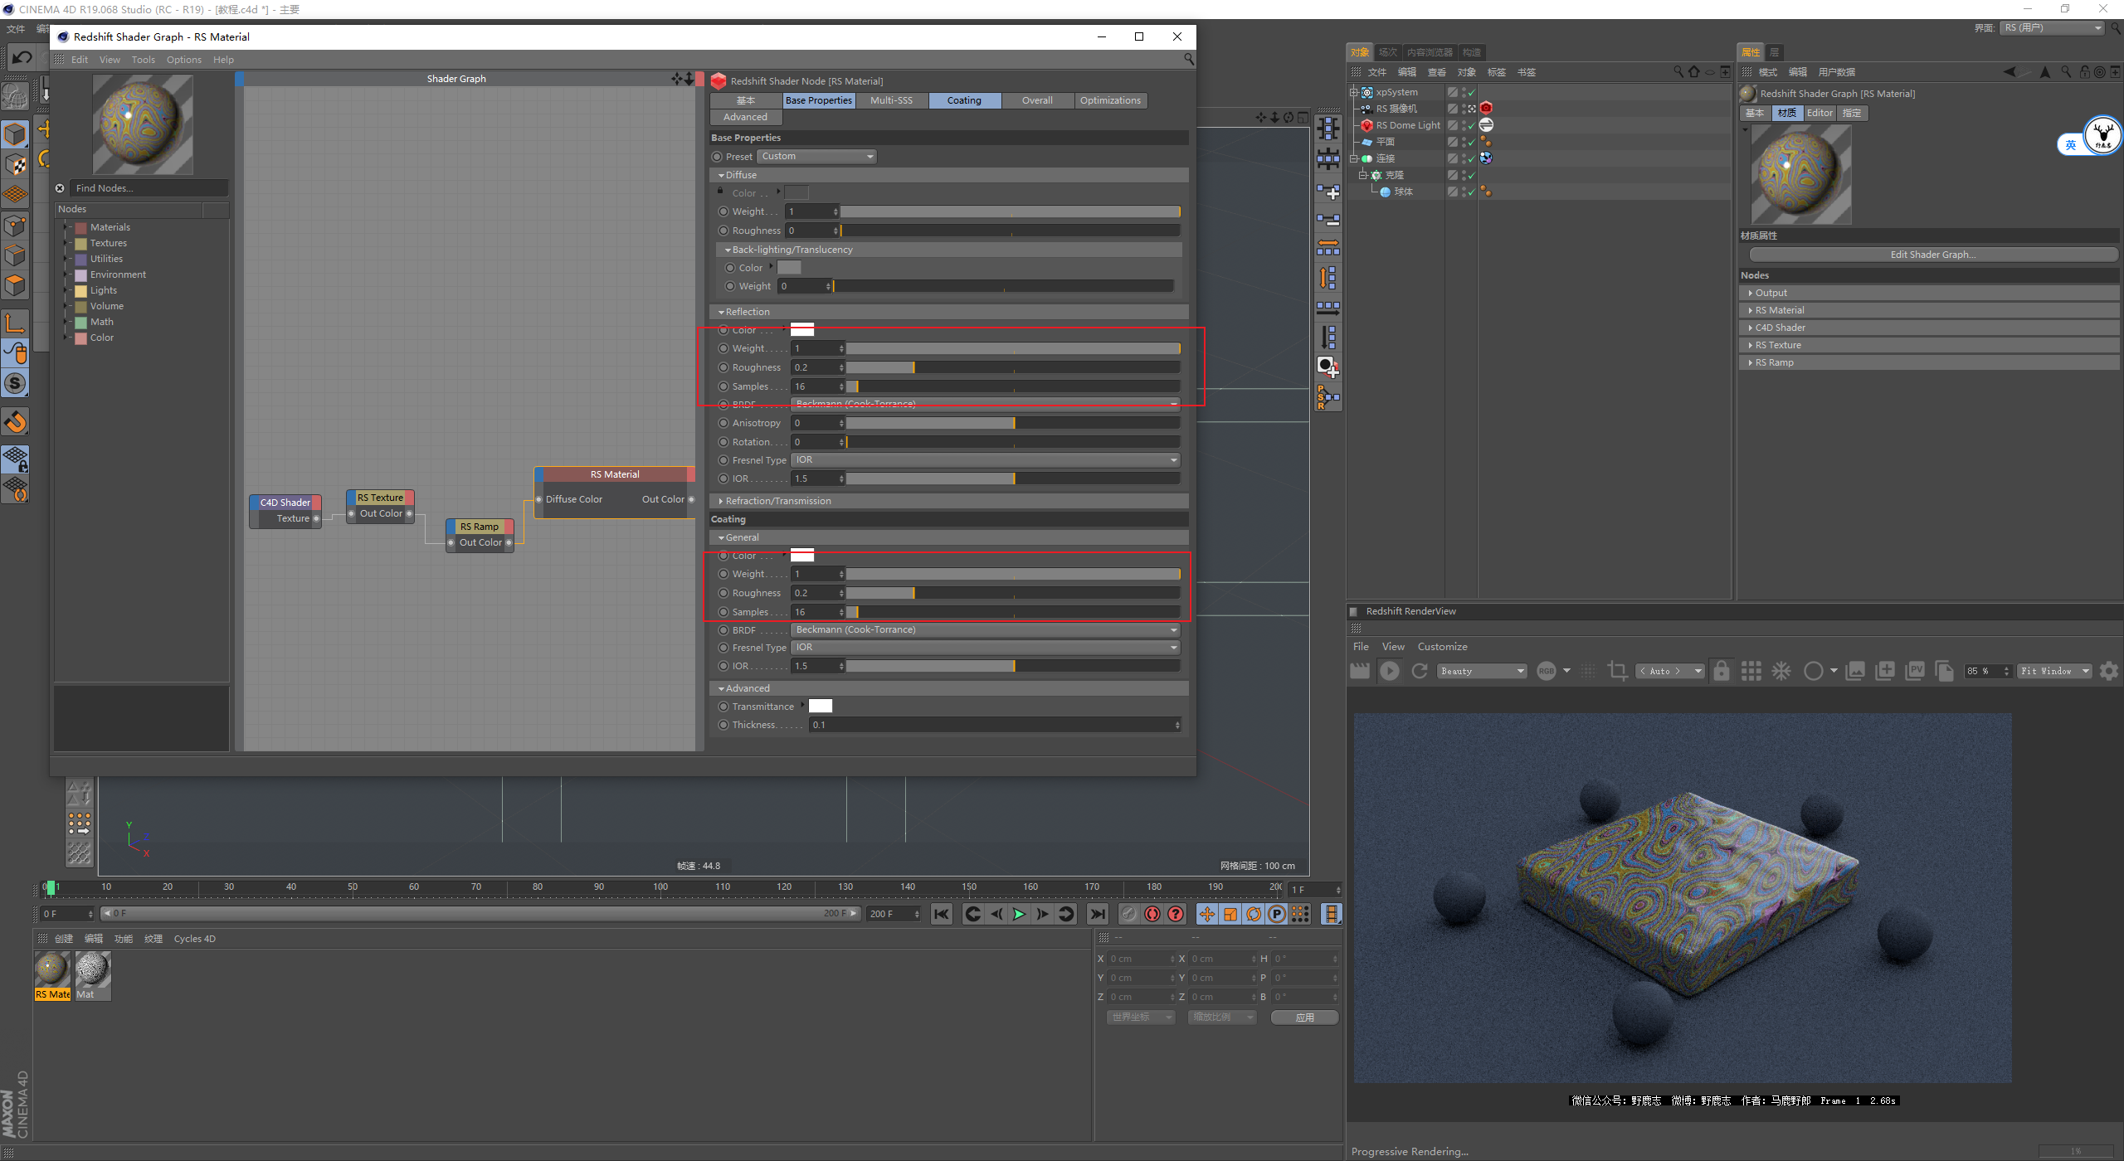The width and height of the screenshot is (2124, 1161).
Task: Activate the crop render region icon
Action: coord(1617,671)
